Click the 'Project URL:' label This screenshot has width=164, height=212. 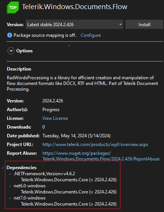20,144
